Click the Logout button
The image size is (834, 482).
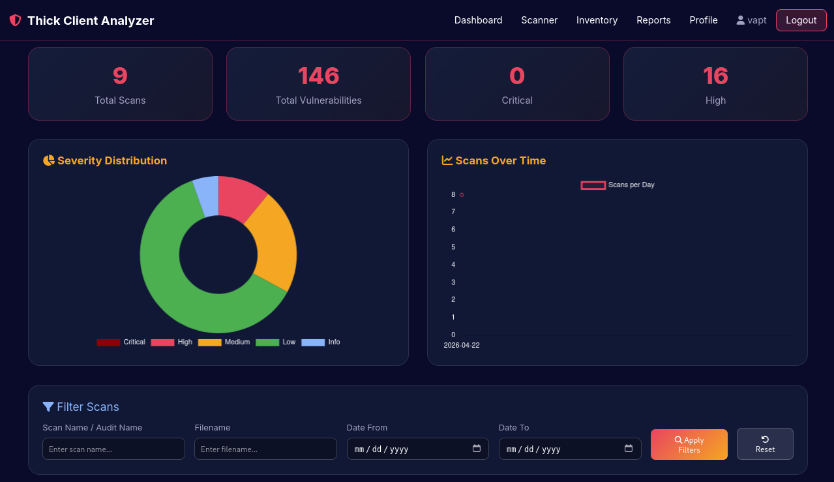(x=801, y=20)
